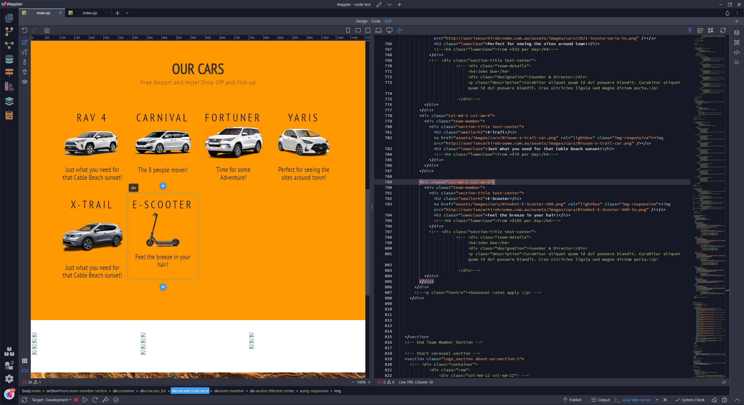This screenshot has width=744, height=405.
Task: Click the undo icon in design toolbar
Action: click(x=25, y=30)
